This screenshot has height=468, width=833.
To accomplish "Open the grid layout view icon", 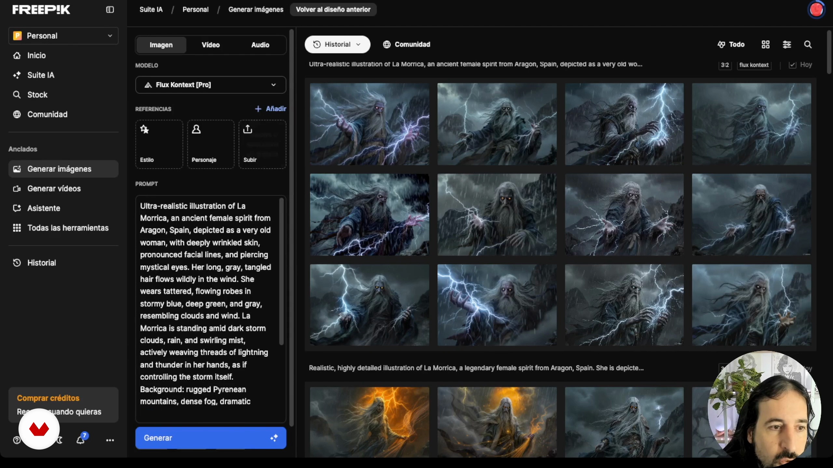I will (x=766, y=45).
